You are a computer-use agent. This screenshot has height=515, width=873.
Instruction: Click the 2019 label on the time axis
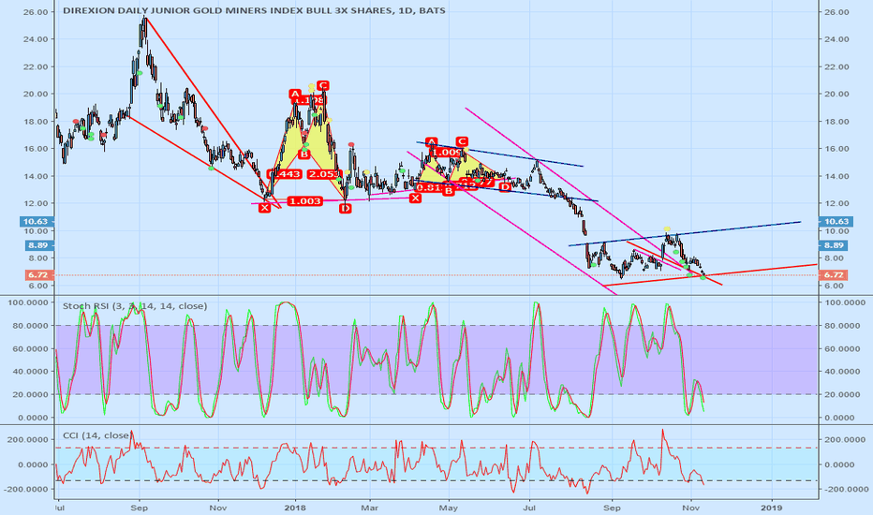[x=772, y=508]
